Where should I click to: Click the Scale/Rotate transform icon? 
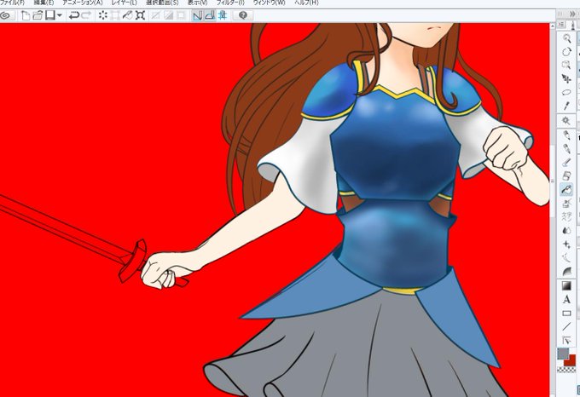pos(140,15)
